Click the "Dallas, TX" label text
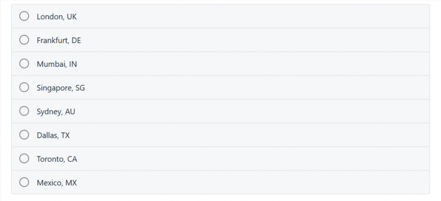Screen dimensions: 441x201 click(x=53, y=136)
